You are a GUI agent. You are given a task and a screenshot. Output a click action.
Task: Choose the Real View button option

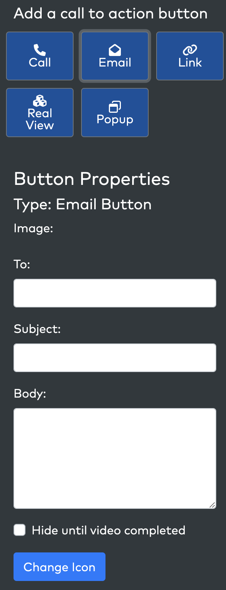pyautogui.click(x=40, y=112)
